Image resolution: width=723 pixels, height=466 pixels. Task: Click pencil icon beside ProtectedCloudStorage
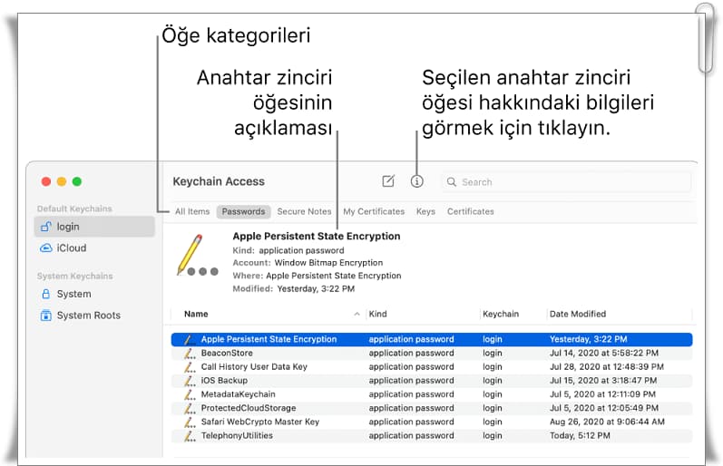tap(190, 409)
